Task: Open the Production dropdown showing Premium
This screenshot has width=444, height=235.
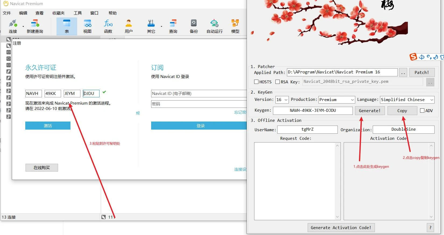Action: tap(337, 100)
